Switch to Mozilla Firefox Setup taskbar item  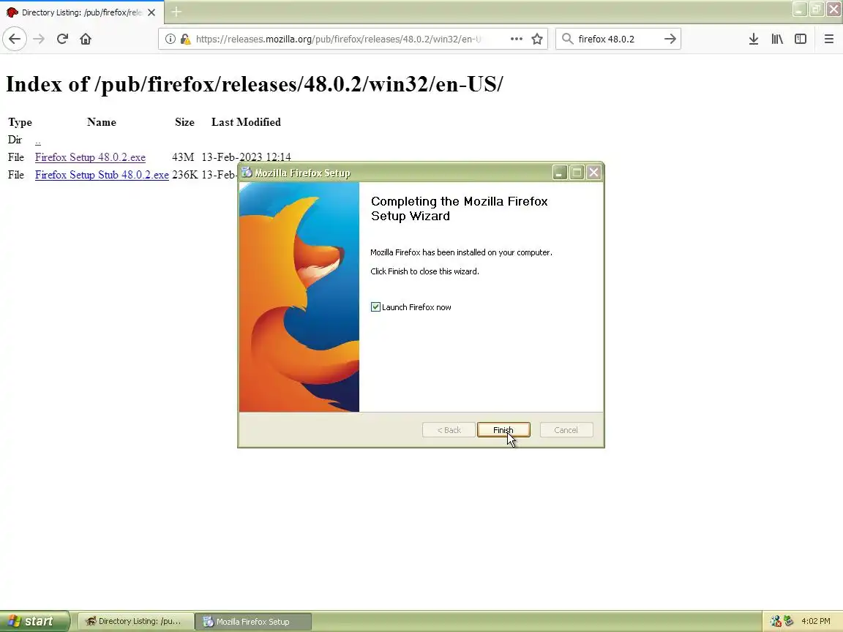252,621
